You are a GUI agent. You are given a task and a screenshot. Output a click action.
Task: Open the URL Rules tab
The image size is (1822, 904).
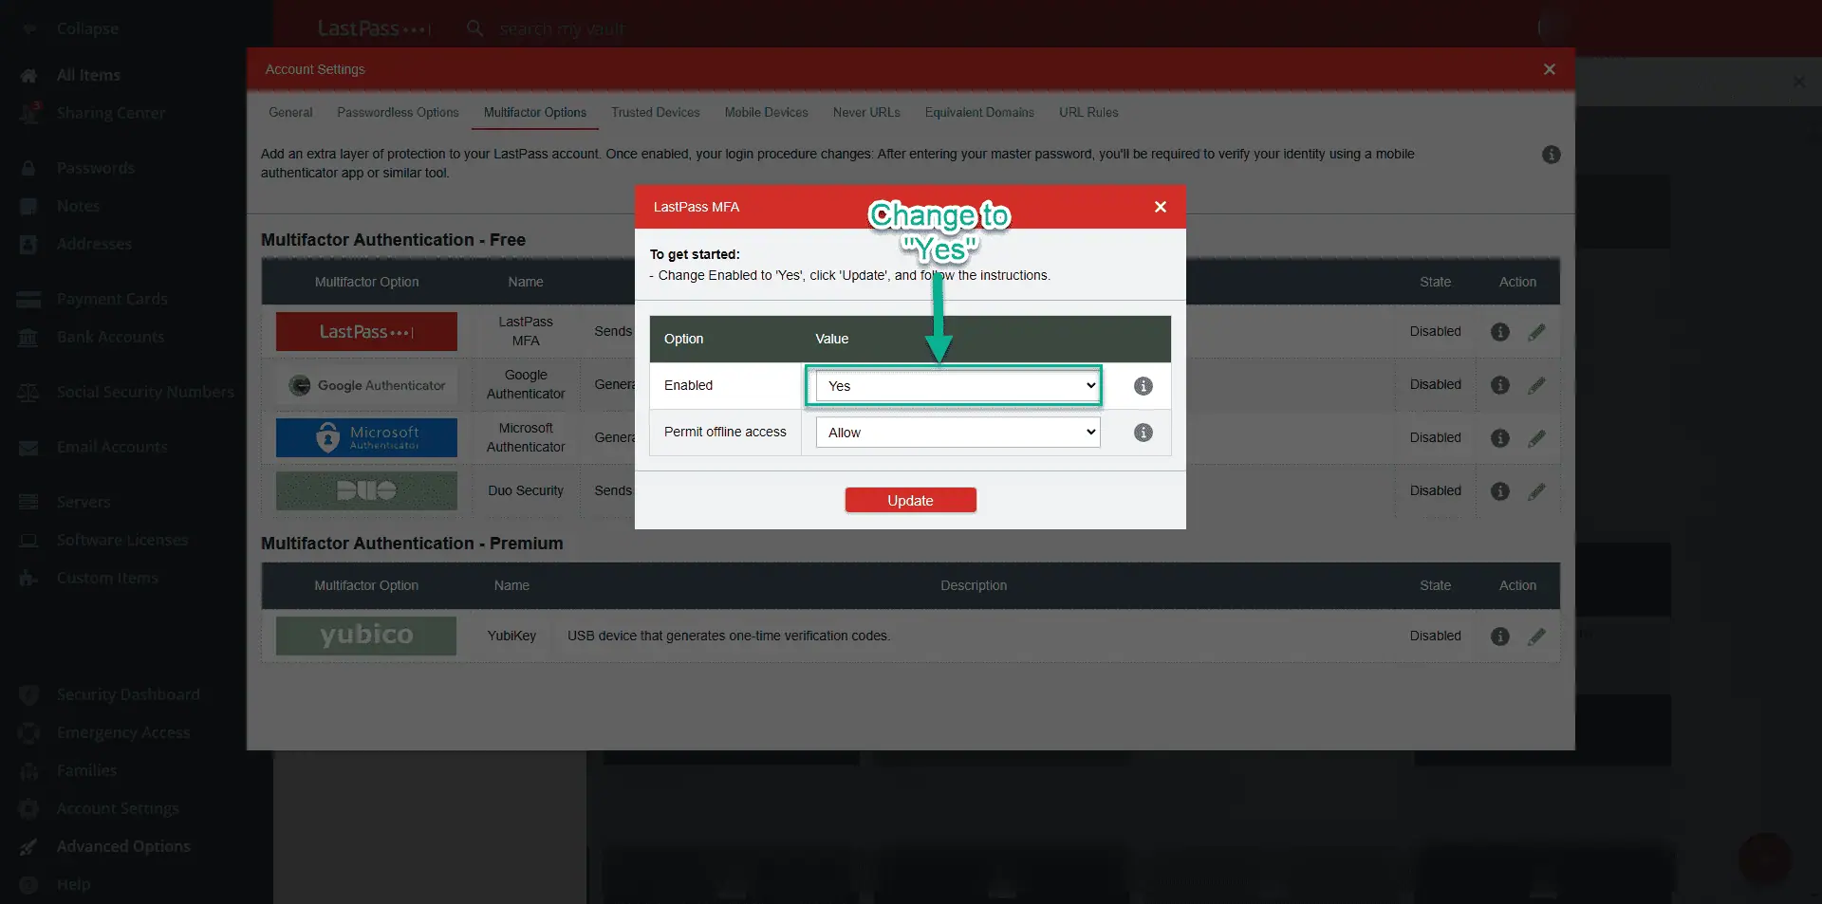(1088, 112)
